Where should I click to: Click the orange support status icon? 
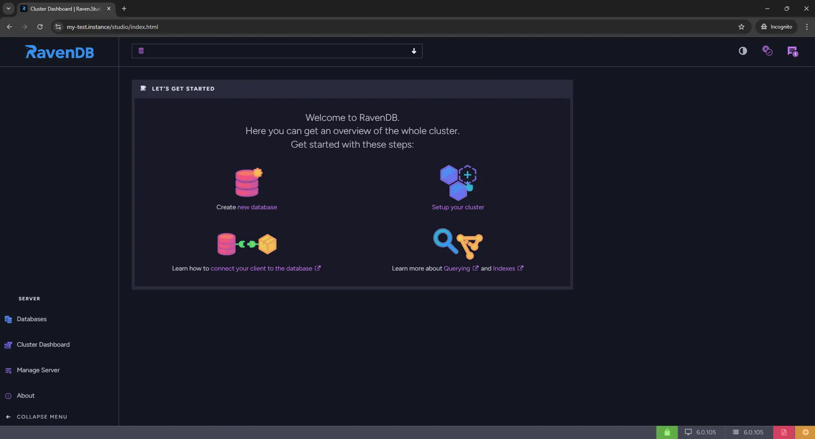(805, 432)
